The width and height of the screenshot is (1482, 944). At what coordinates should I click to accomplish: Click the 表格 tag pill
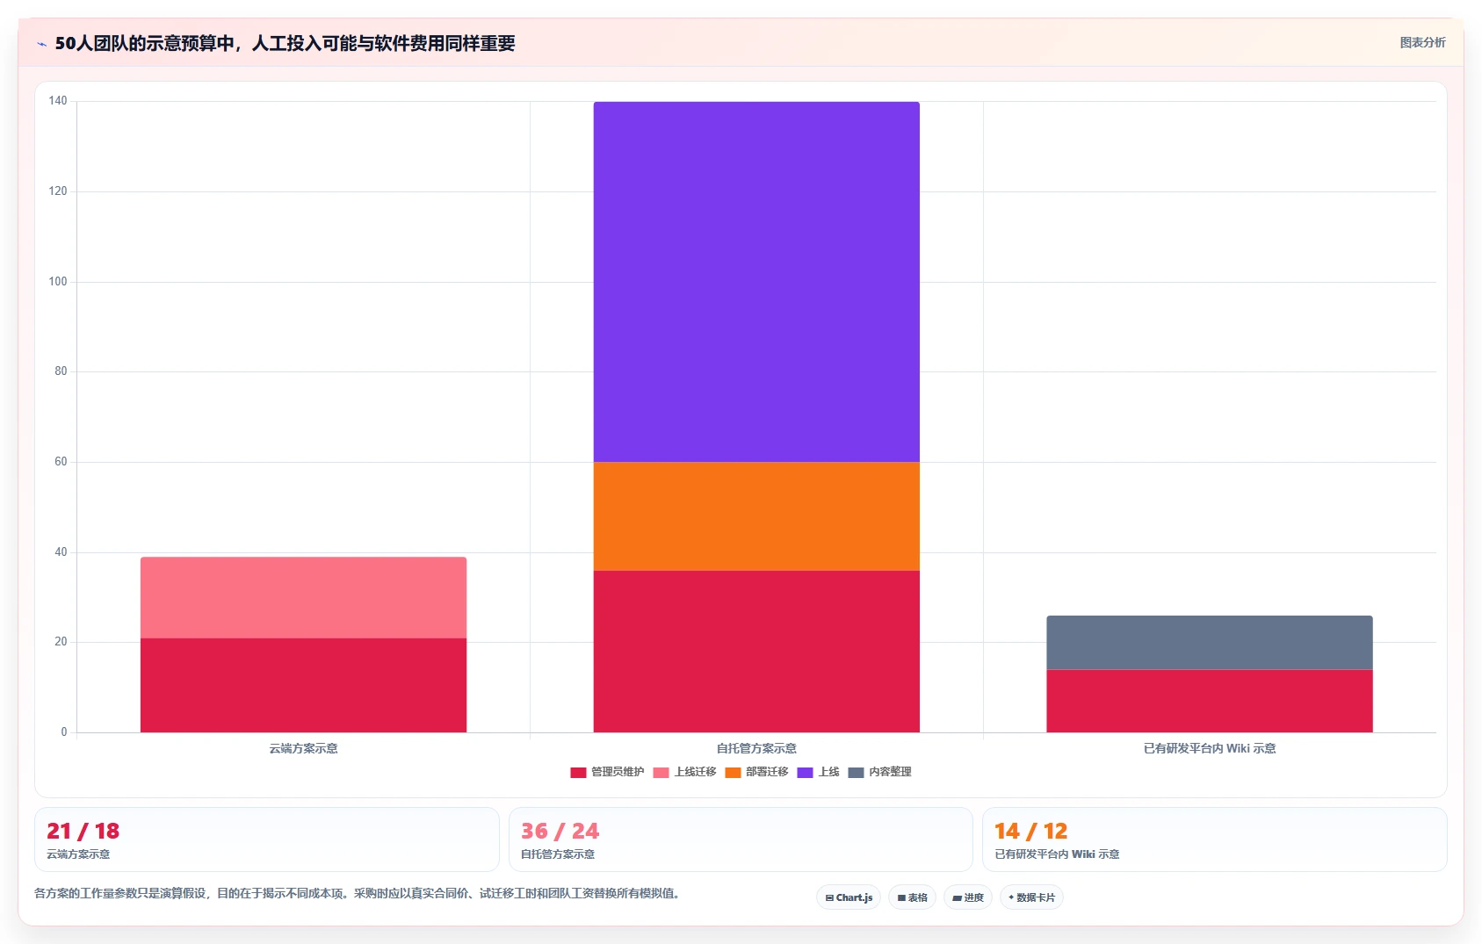912,897
